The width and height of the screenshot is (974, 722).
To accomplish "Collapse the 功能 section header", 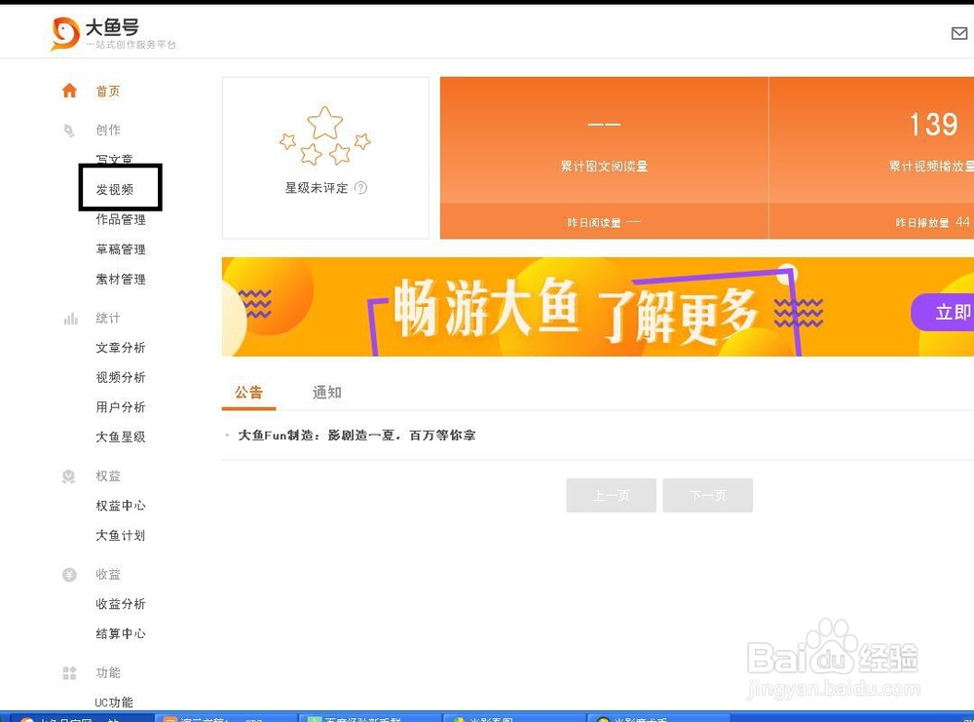I will click(x=108, y=672).
